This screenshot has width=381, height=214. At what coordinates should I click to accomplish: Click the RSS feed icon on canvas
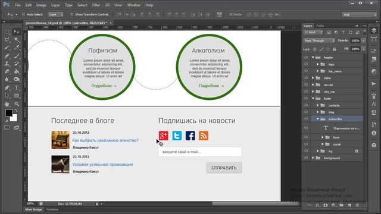tap(204, 136)
